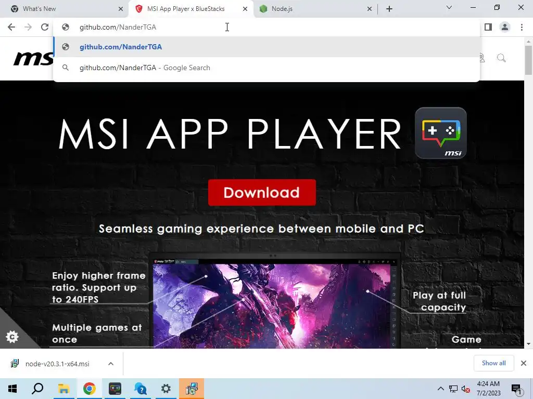Screen dimensions: 533x399
Task: Close the What's New tab
Action: pyautogui.click(x=121, y=9)
